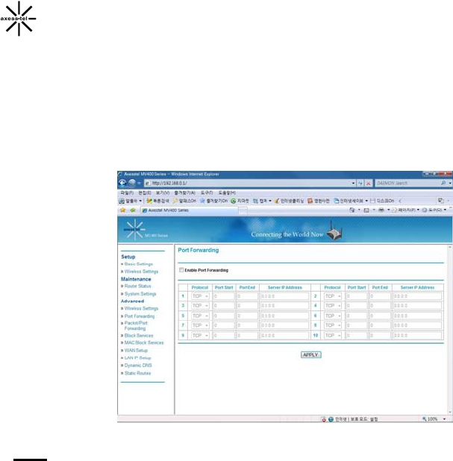Click the Internet zone globe in status bar

[331, 419]
